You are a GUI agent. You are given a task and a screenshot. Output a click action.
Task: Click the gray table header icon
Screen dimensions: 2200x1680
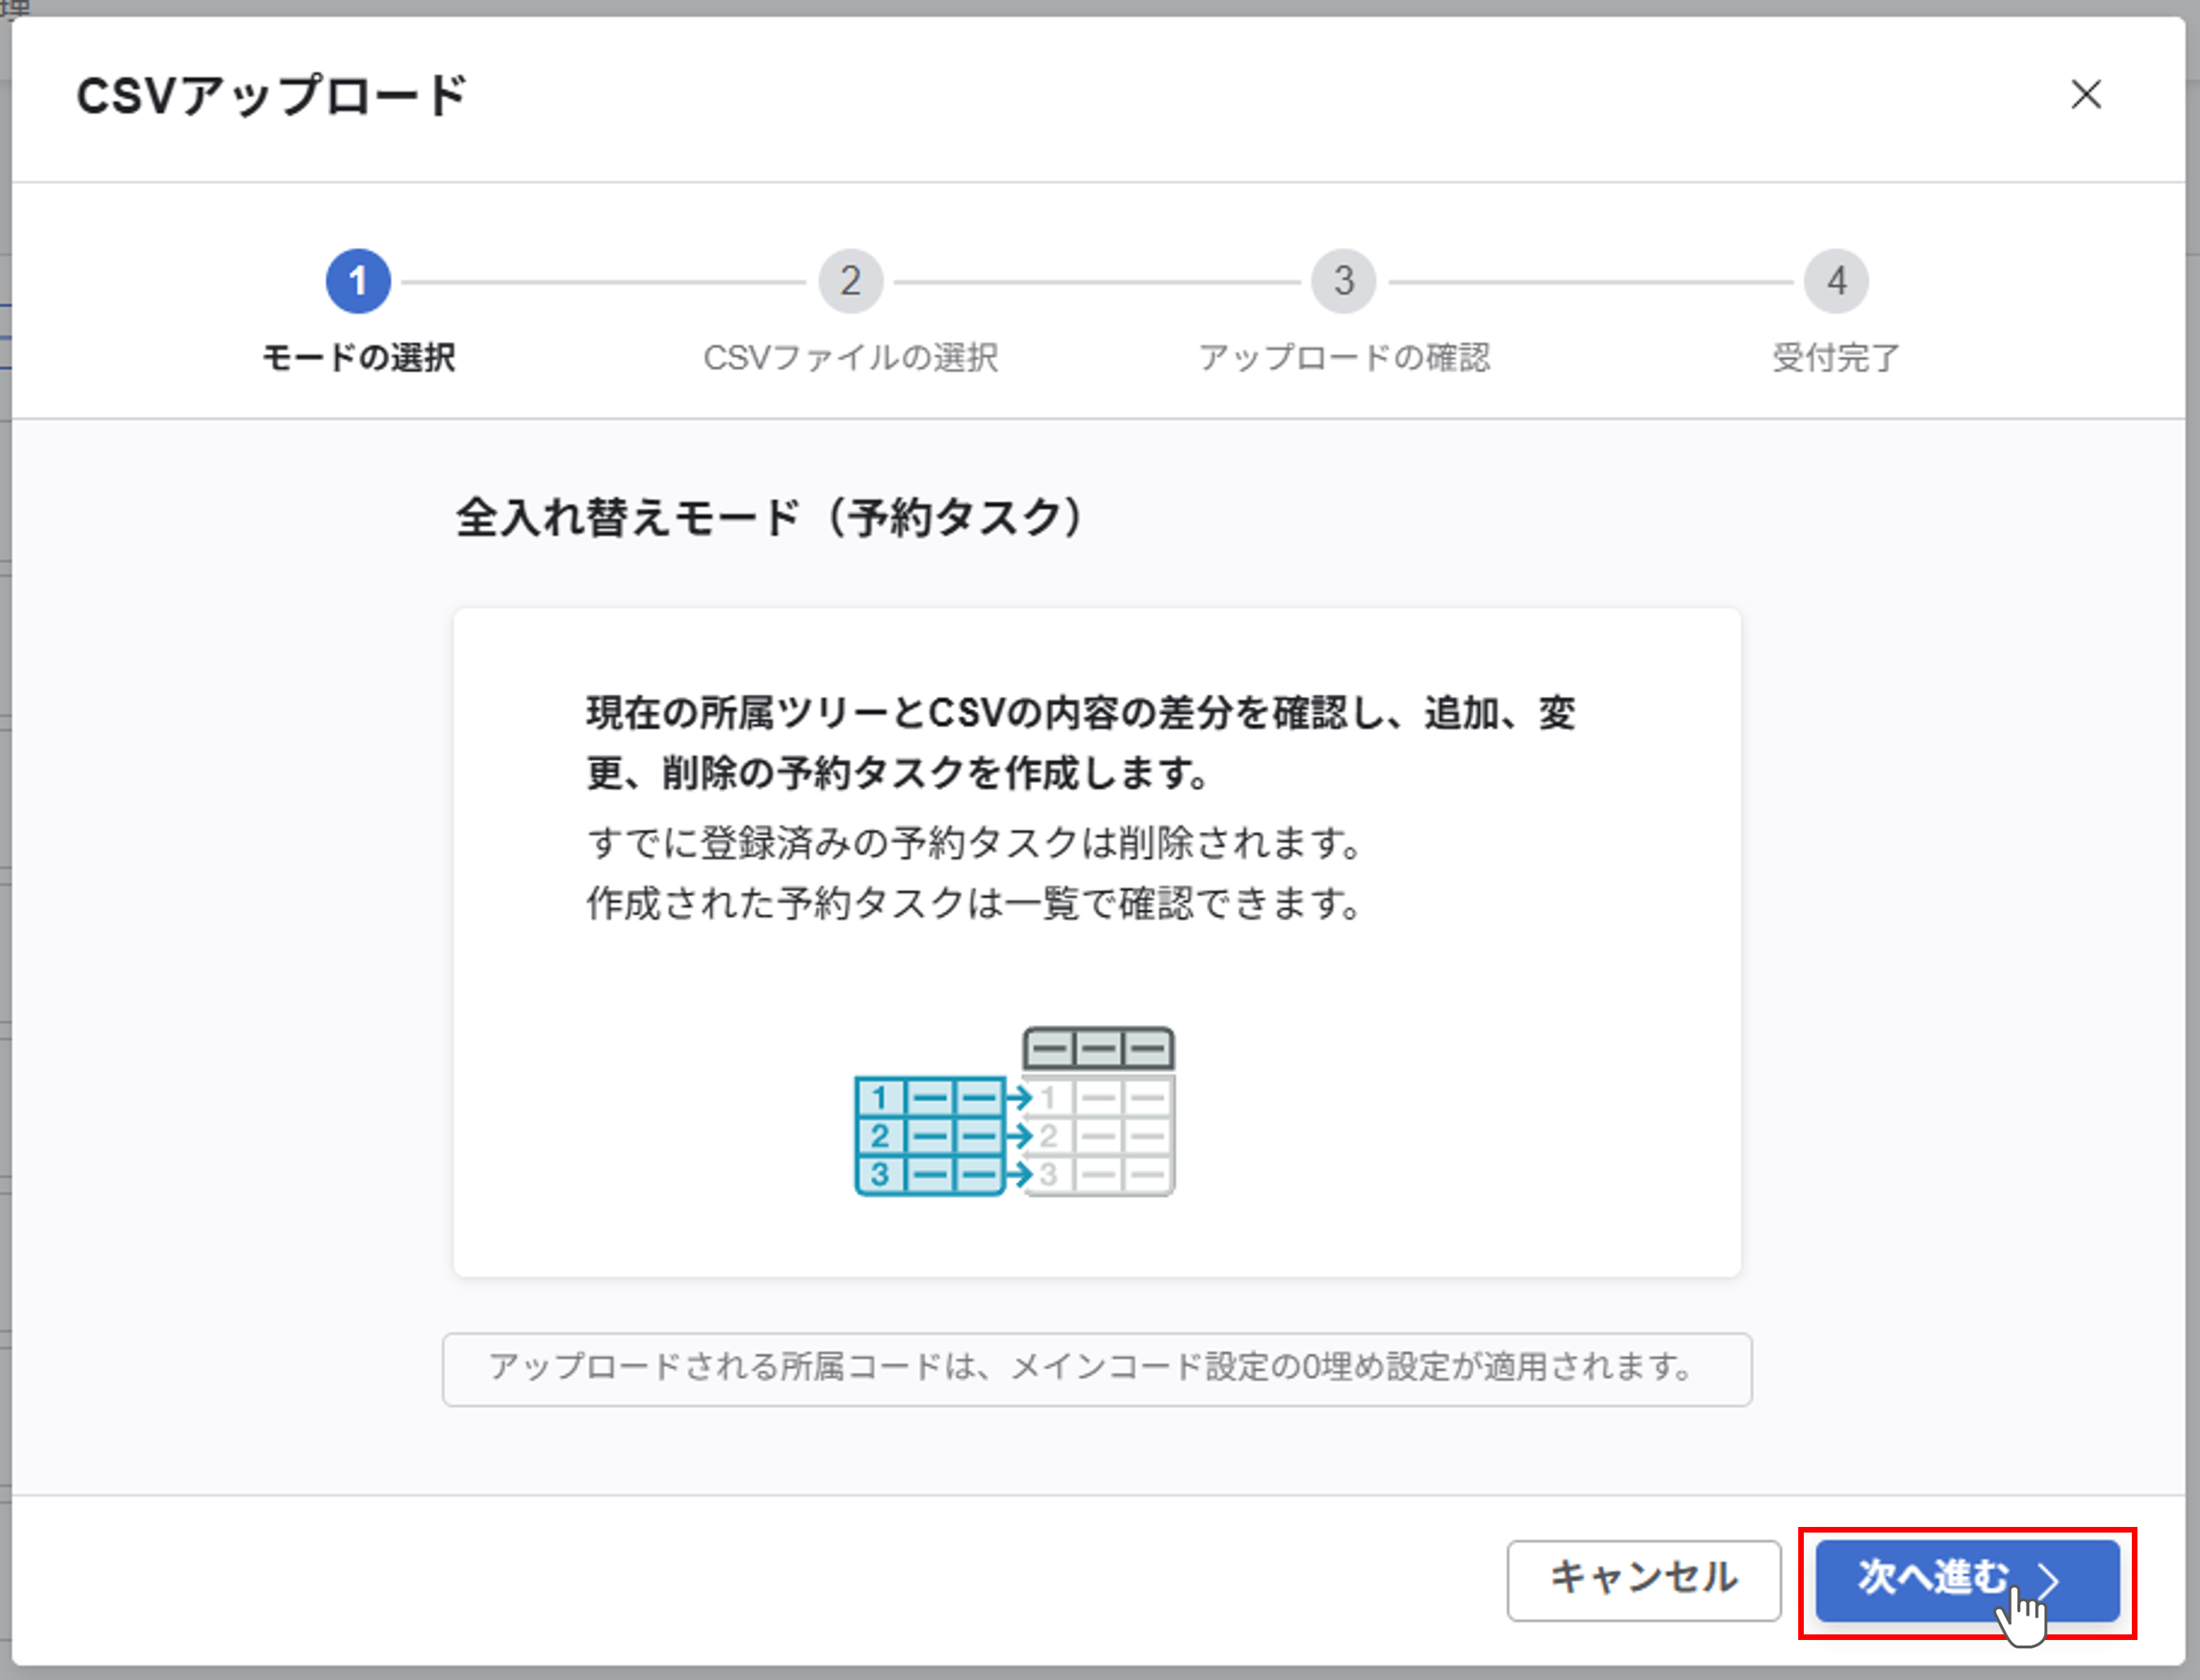click(x=1099, y=1049)
